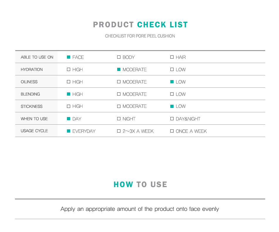Toggle HIGH in the Blending row
This screenshot has height=232, width=279.
pyautogui.click(x=69, y=94)
